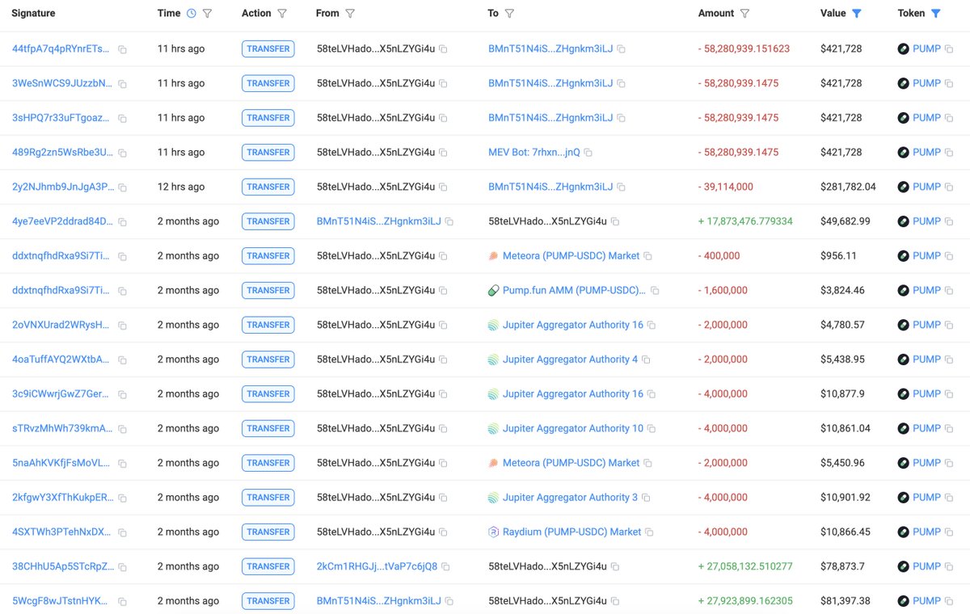The width and height of the screenshot is (970, 614).
Task: Open transaction 3c9iCWwrjGwZ7Ger
Action: click(x=61, y=393)
